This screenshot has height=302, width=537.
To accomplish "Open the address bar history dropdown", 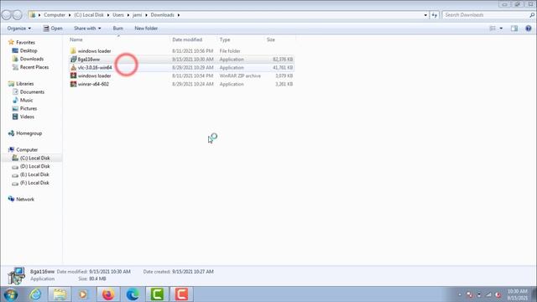I will point(425,15).
